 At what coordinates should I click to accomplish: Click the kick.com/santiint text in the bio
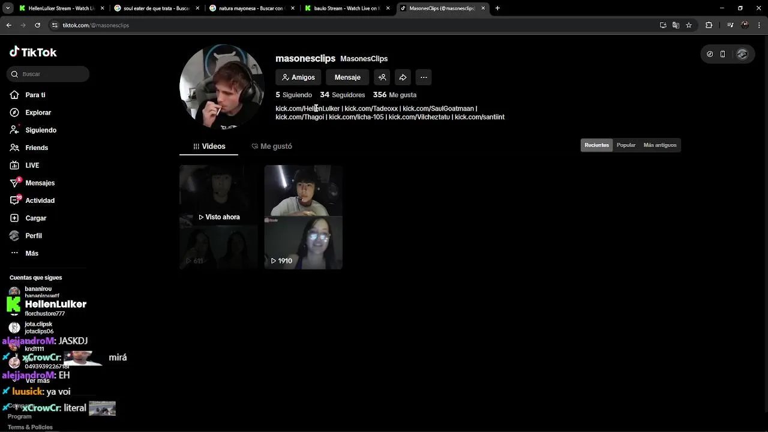[x=479, y=117]
